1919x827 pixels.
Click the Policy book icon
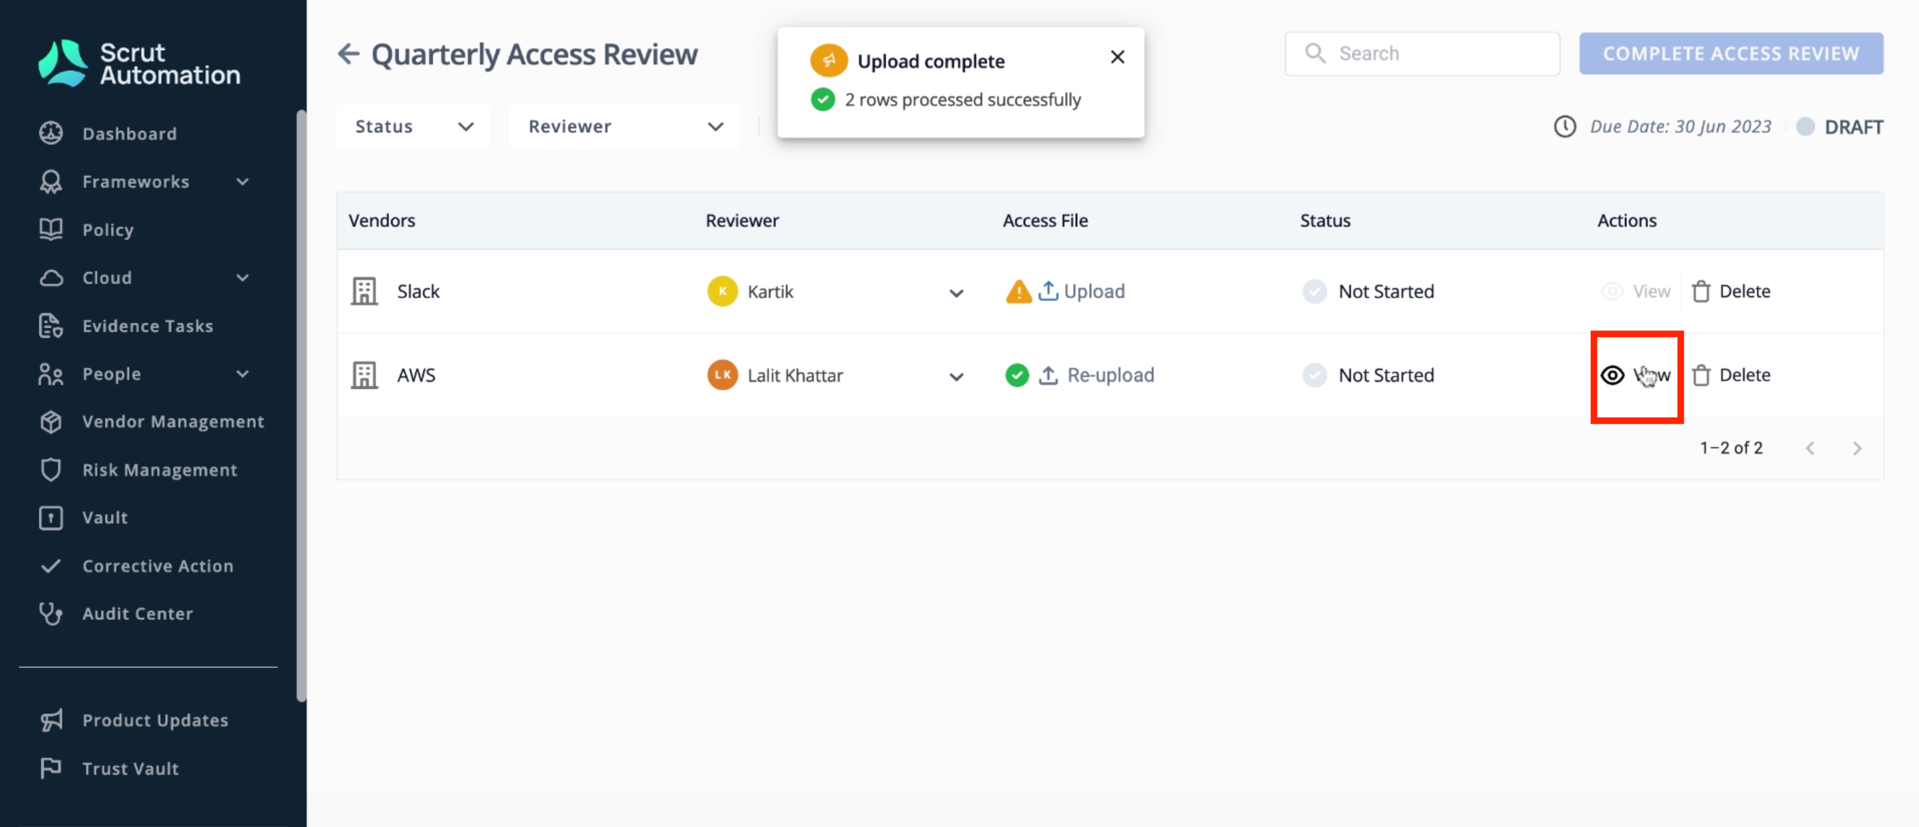tap(51, 230)
